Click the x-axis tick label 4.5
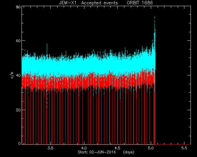This screenshot has height=157, width=197. coord(117,148)
